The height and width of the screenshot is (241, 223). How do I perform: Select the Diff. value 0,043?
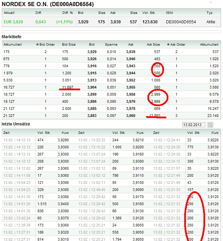point(40,22)
